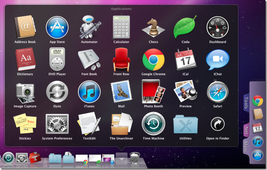Launch DVD Player
The height and width of the screenshot is (170, 267).
(x=57, y=59)
